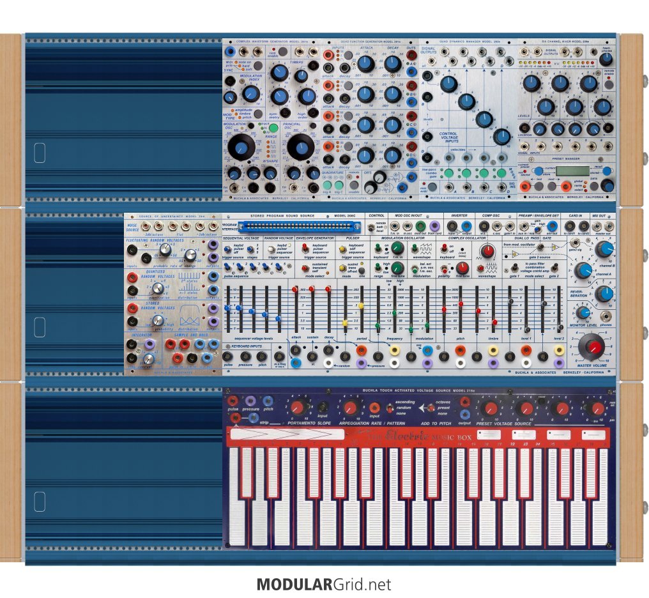This screenshot has width=649, height=598.
Task: Flip the arpeggiation pattern ascending/random/none switch
Action: pos(390,408)
